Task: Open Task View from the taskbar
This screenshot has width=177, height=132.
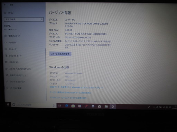Action: [60, 106]
